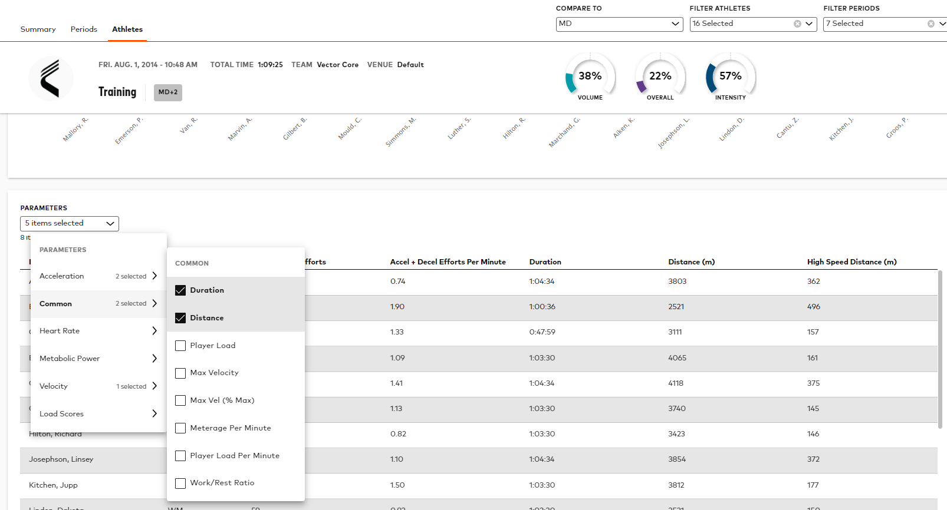Enable the Player Load checkbox

[x=180, y=346]
